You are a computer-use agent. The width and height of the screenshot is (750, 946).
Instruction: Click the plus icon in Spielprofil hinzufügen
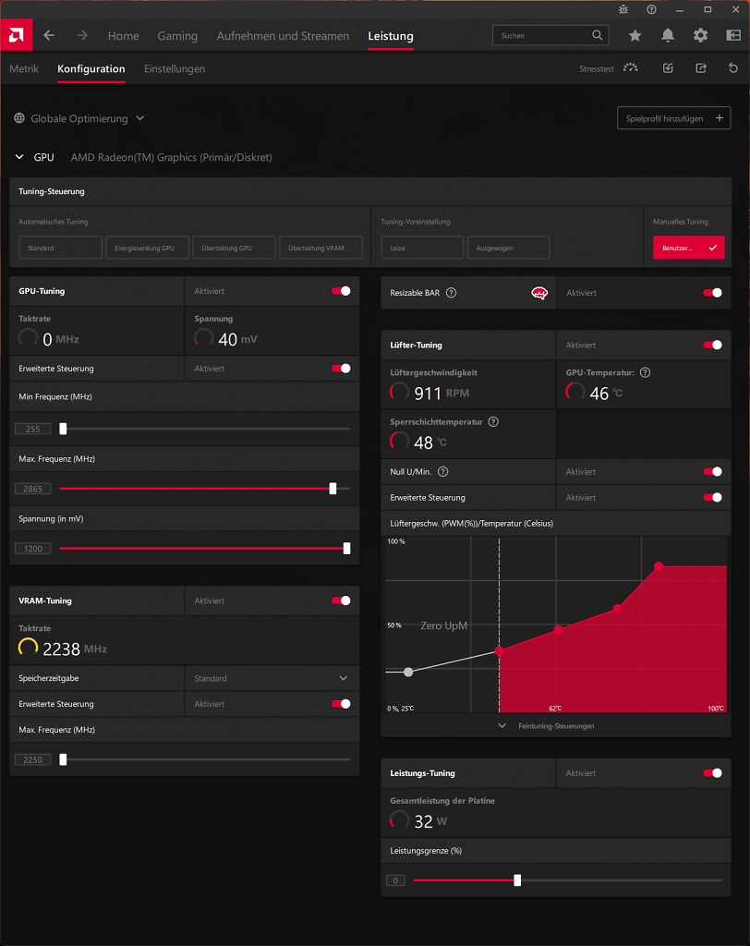(x=720, y=118)
